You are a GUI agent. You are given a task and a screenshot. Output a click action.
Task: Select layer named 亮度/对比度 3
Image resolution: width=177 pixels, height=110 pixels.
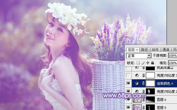pos(167,75)
